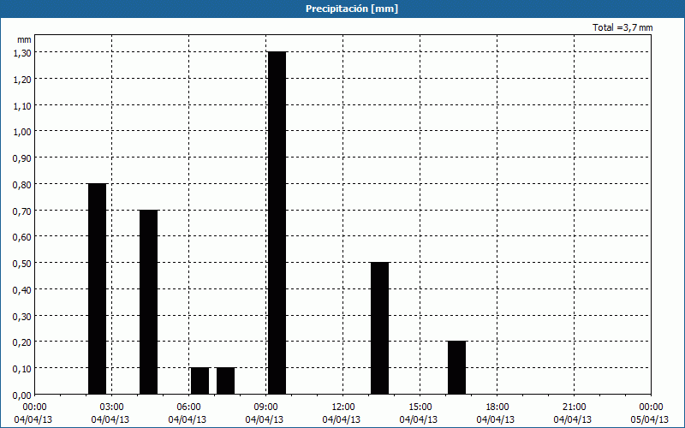The image size is (685, 428).
Task: Click the 0,30 y-axis label
Action: pyautogui.click(x=22, y=316)
